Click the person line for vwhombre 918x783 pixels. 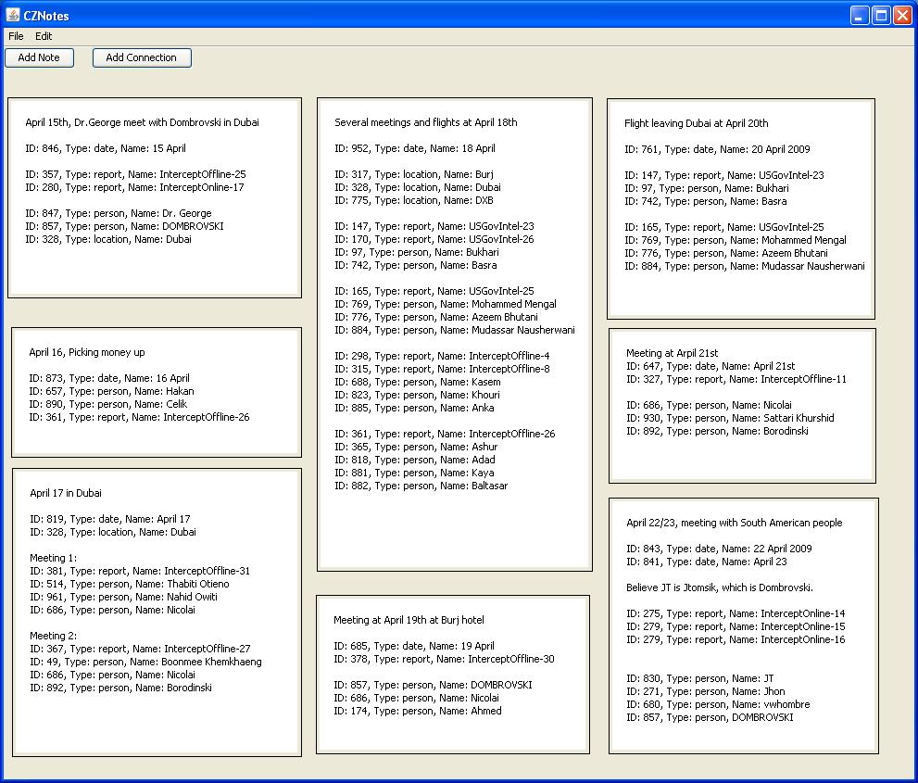718,704
